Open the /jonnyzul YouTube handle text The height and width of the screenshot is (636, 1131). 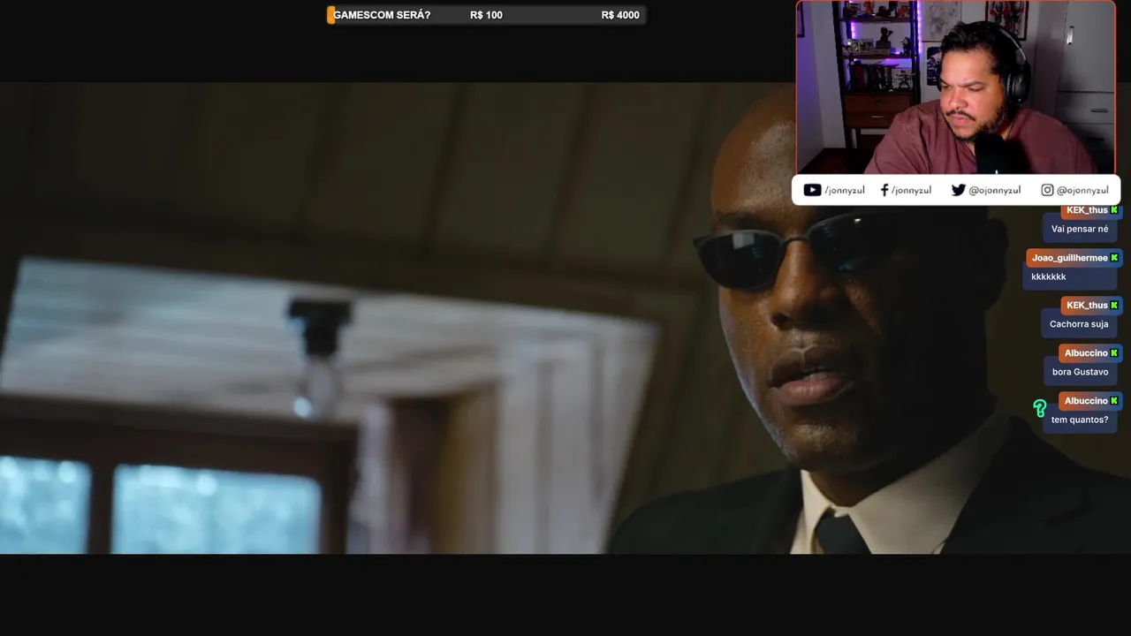pyautogui.click(x=845, y=190)
